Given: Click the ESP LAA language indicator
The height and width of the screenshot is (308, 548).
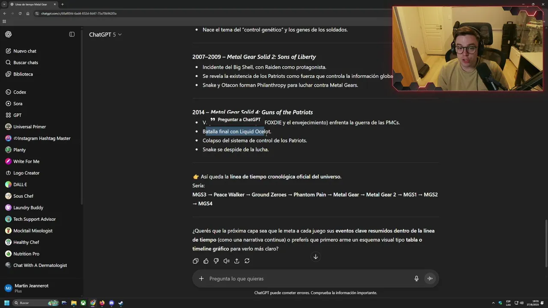Looking at the screenshot, I should [508, 303].
